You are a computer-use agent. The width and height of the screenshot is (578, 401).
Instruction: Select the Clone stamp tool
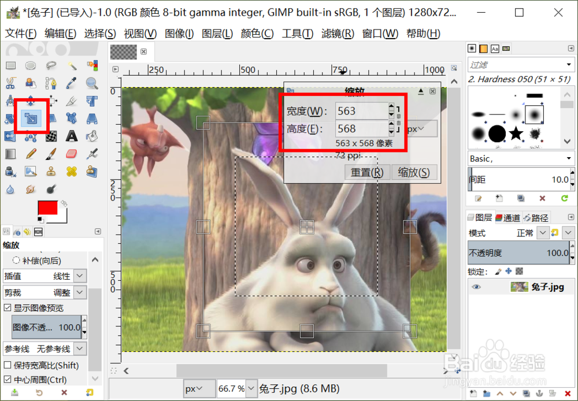51,172
